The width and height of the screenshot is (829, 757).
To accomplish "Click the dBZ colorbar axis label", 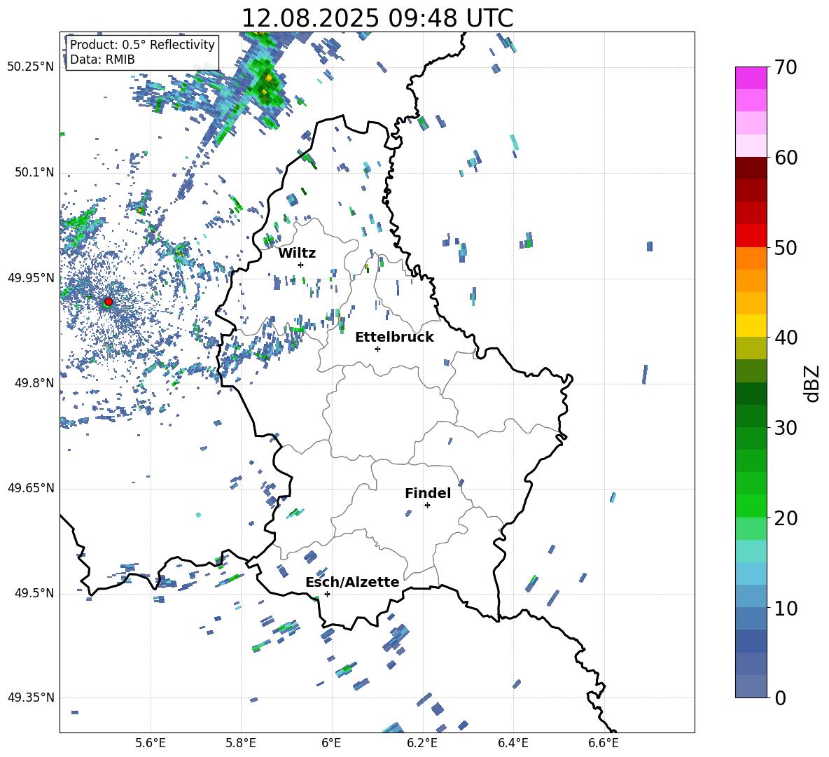I will pos(812,383).
